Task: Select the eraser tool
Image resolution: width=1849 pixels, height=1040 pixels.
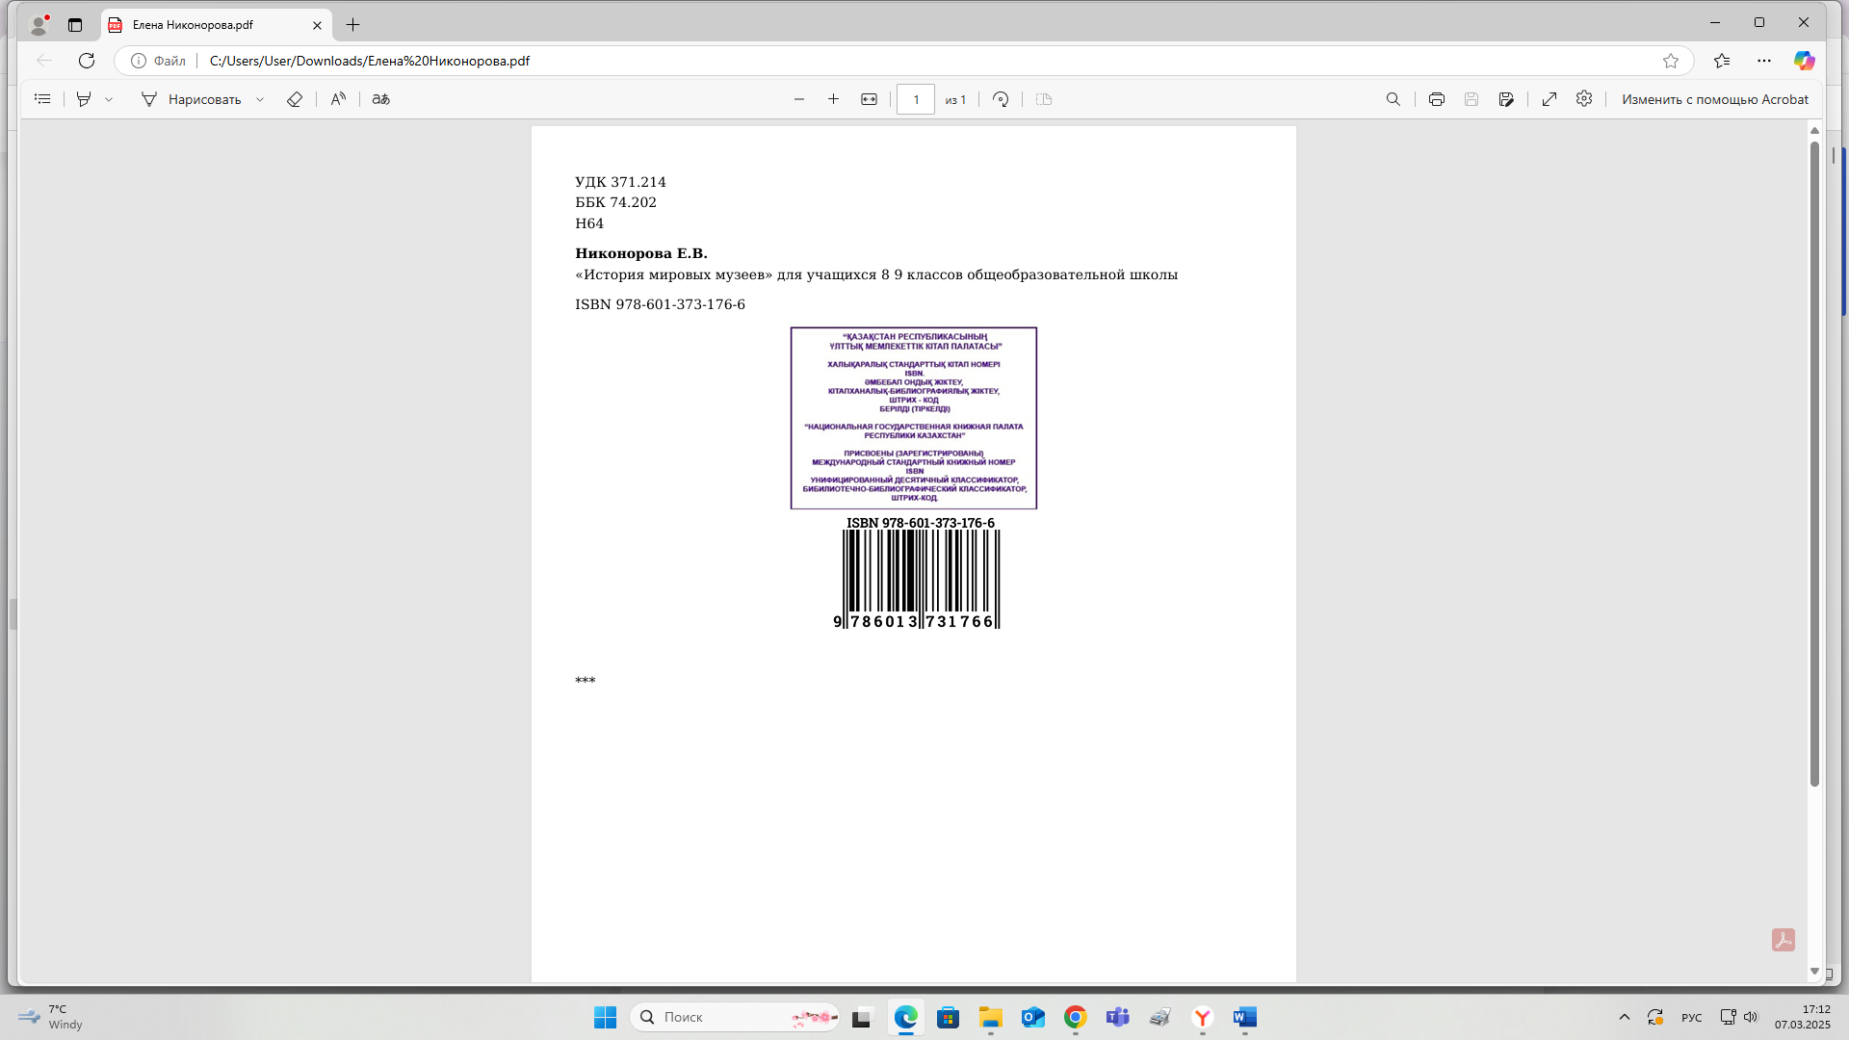Action: click(295, 99)
